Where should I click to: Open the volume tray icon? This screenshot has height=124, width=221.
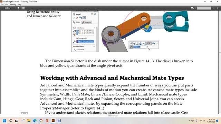click(204, 121)
